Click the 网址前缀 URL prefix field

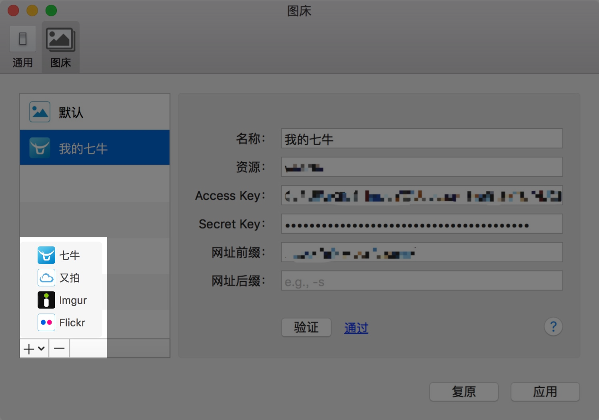pos(421,252)
